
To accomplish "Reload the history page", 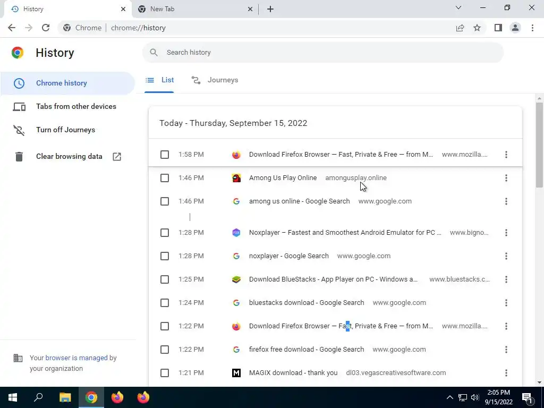I will click(x=46, y=28).
